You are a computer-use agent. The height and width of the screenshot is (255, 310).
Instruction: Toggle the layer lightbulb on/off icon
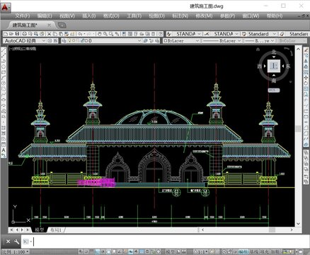point(69,41)
